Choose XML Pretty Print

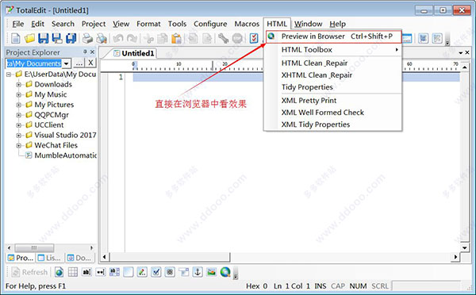(x=333, y=101)
